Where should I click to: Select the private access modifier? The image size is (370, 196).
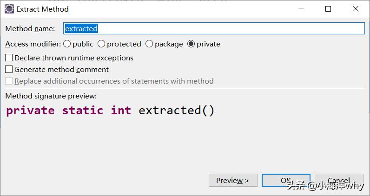click(x=191, y=44)
